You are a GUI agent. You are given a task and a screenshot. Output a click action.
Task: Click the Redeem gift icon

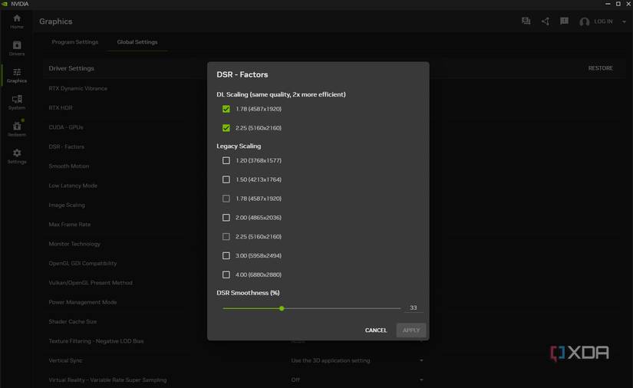click(x=16, y=129)
